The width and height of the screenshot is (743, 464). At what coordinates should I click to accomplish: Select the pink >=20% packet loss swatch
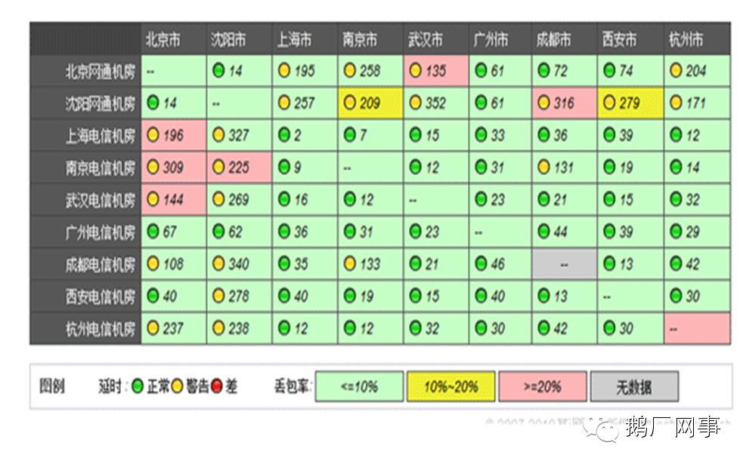543,386
